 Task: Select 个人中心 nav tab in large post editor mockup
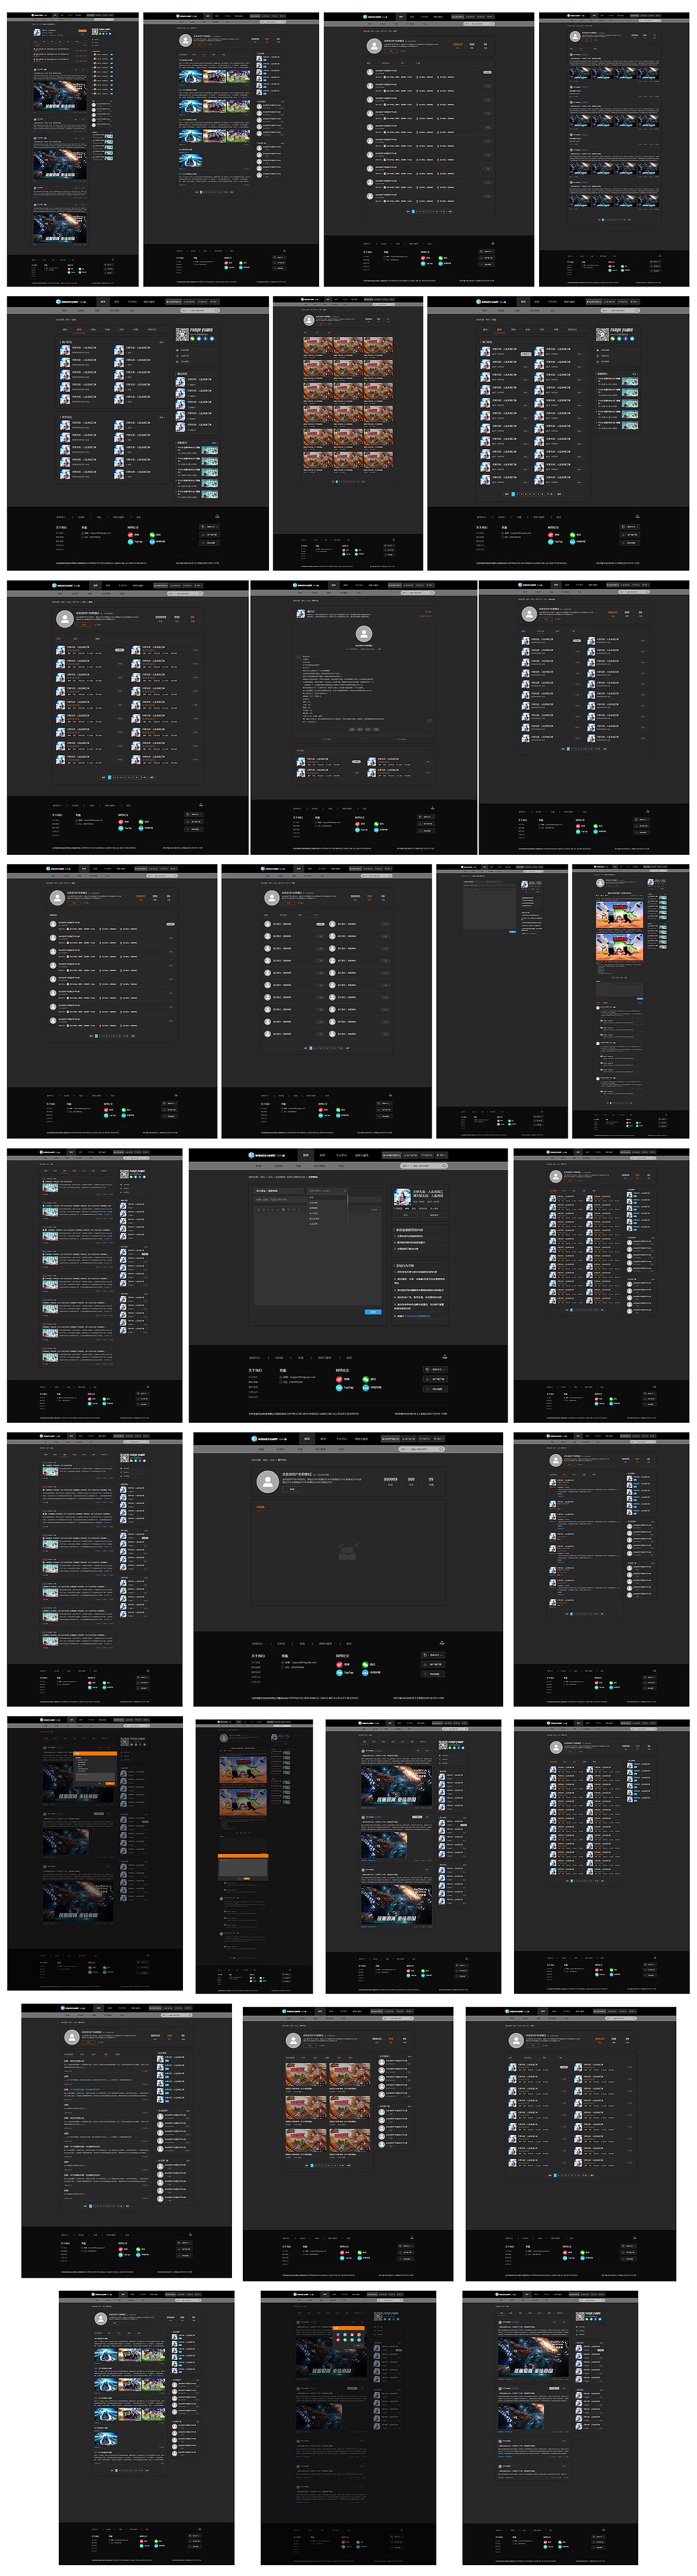(341, 1155)
